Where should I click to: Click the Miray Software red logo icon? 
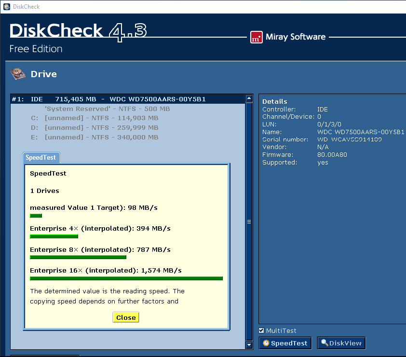[x=257, y=37]
